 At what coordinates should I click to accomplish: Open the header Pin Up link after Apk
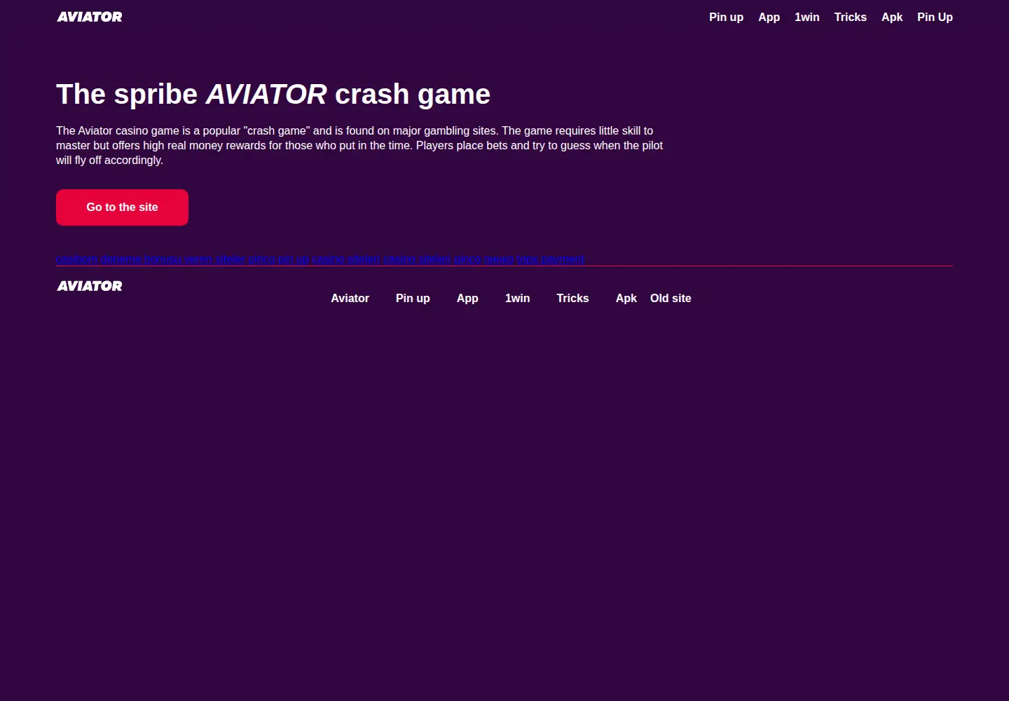935,17
